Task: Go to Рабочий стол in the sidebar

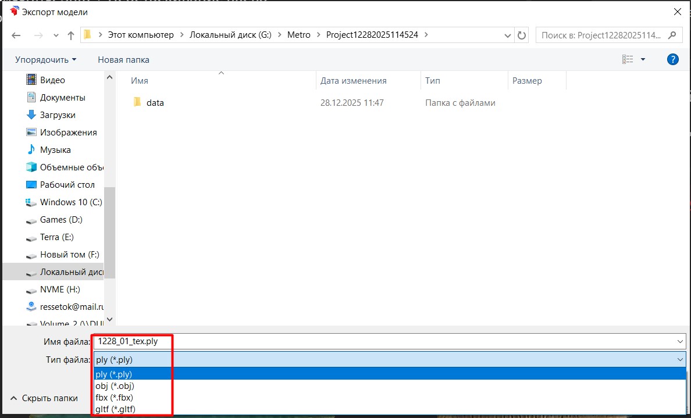Action: click(x=67, y=184)
